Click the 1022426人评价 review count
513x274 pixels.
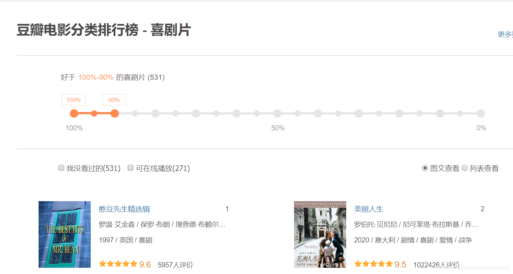tap(437, 265)
